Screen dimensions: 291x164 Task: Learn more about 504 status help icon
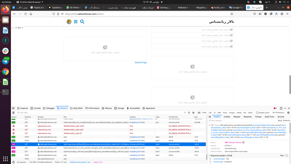[243, 142]
